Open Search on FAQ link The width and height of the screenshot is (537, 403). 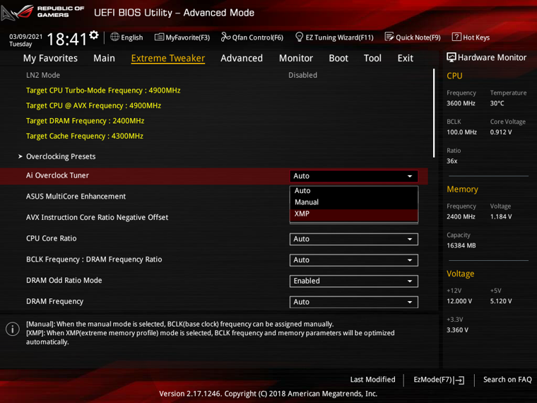coord(507,380)
